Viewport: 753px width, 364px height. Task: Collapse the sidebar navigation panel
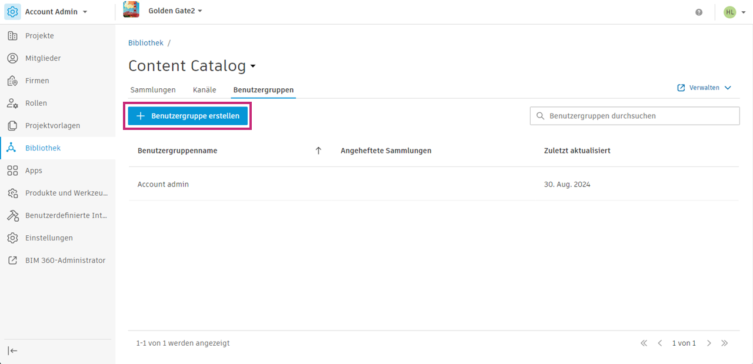[12, 350]
